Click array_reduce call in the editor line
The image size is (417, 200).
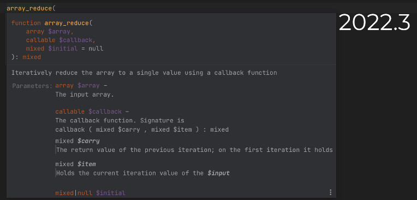29,9
